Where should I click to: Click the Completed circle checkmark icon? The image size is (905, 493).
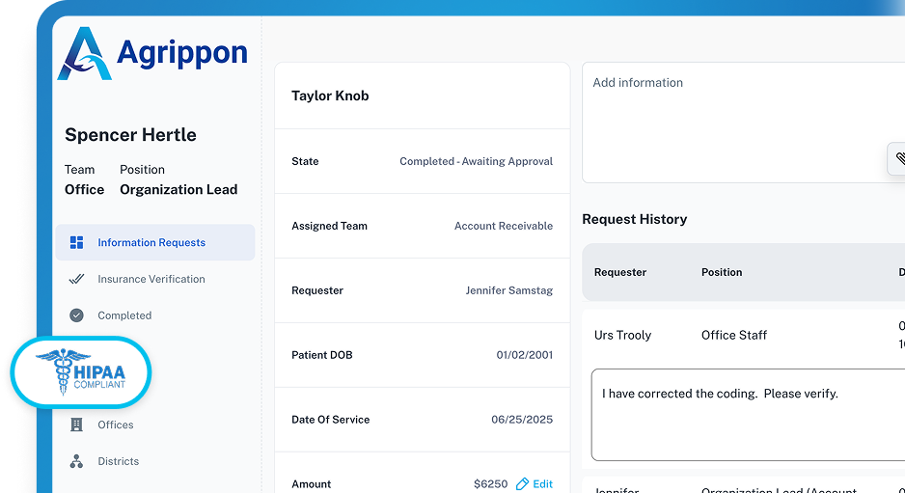point(77,315)
